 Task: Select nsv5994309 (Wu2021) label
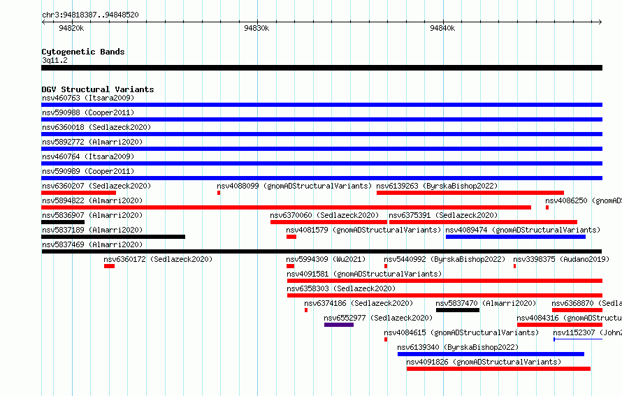click(326, 259)
